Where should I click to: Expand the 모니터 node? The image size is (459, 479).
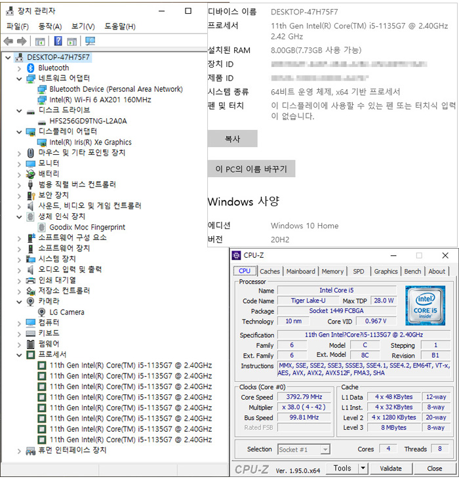click(19, 164)
